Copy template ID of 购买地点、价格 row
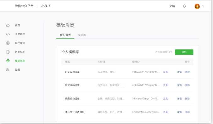Image resolution: width=213 pixels, height=124 pixels. coord(165,72)
